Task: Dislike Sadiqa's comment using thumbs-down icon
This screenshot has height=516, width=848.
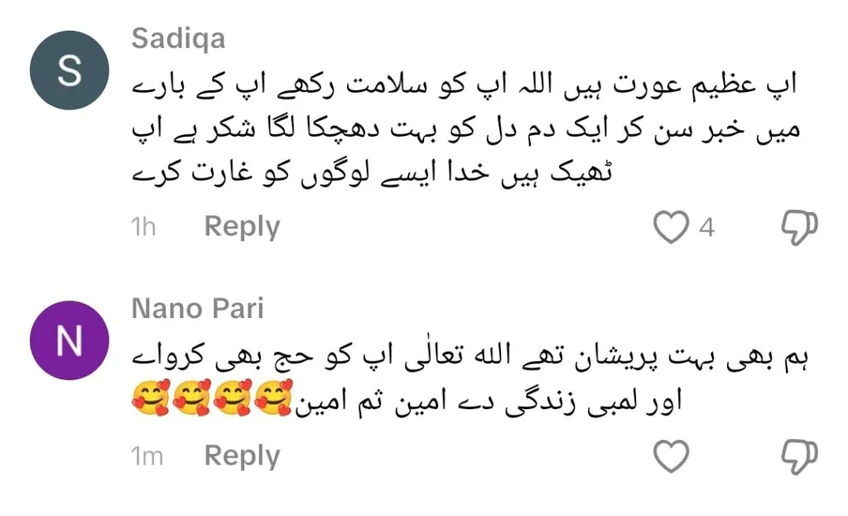Action: 799,226
